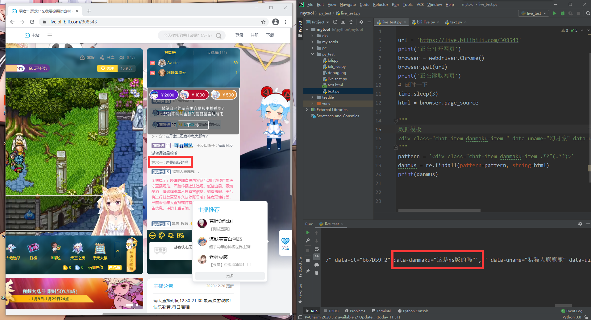Clear Run console with trash icon
The image size is (591, 320).
tap(317, 273)
